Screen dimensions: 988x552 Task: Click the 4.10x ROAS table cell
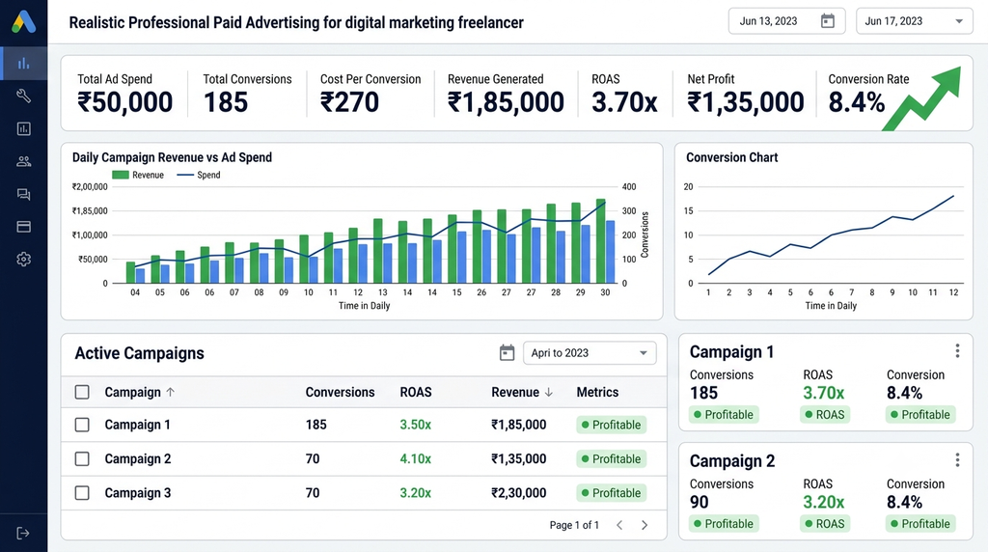pyautogui.click(x=415, y=458)
